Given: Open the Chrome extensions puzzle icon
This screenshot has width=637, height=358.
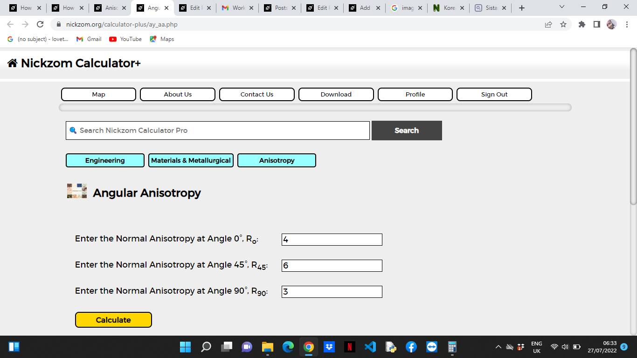Looking at the screenshot, I should coord(582,24).
